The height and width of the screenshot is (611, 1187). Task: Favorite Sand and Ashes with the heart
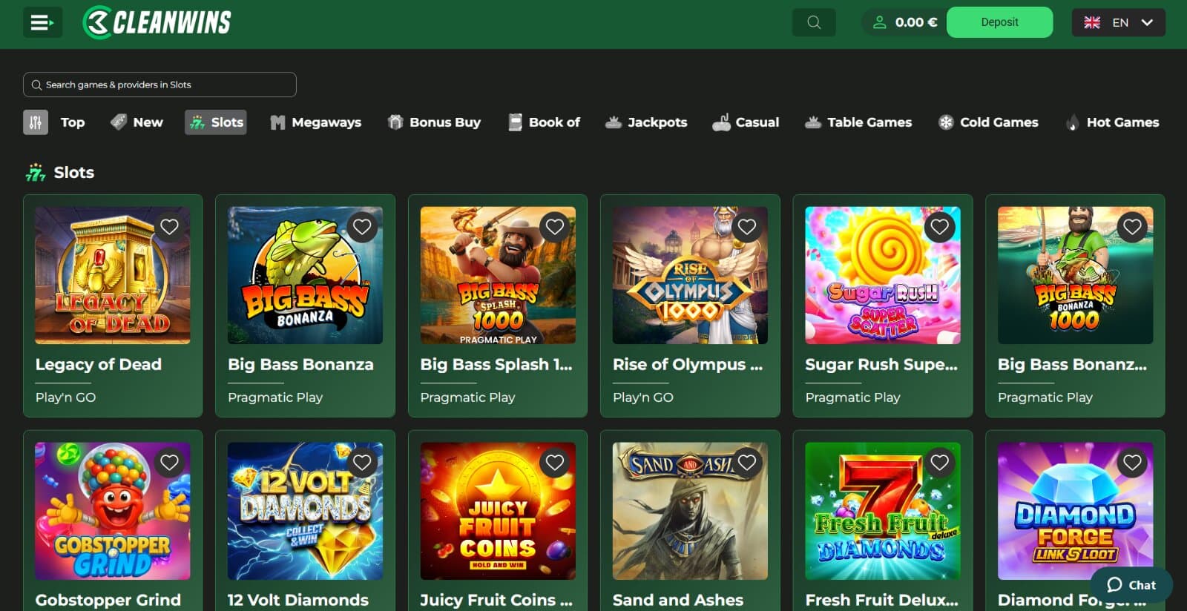pyautogui.click(x=747, y=463)
